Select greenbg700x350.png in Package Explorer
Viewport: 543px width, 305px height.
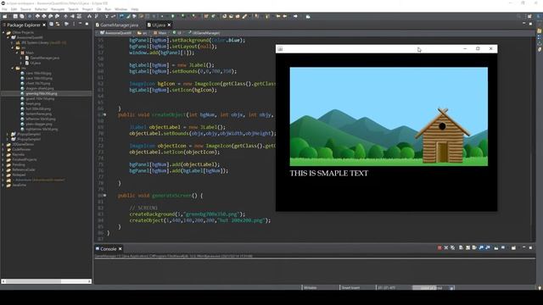pos(42,93)
